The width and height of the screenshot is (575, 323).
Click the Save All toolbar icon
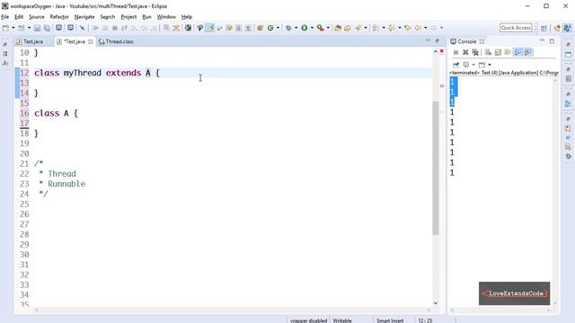[x=48, y=28]
